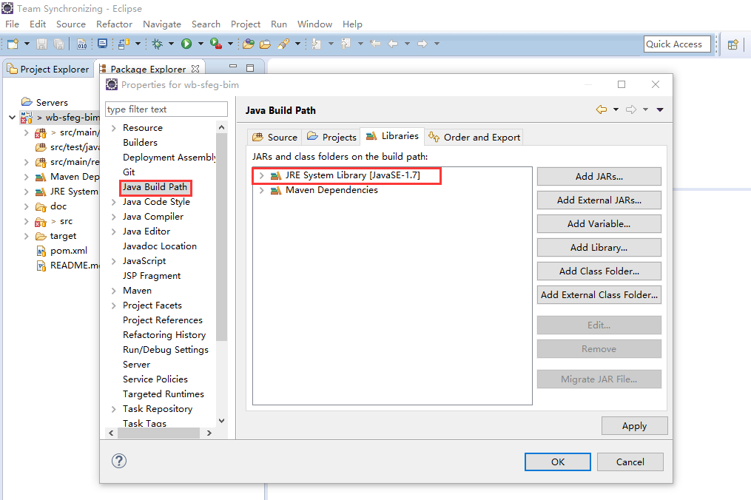Click the forward arrow in dialog header
This screenshot has height=500, width=751.
pyautogui.click(x=631, y=109)
